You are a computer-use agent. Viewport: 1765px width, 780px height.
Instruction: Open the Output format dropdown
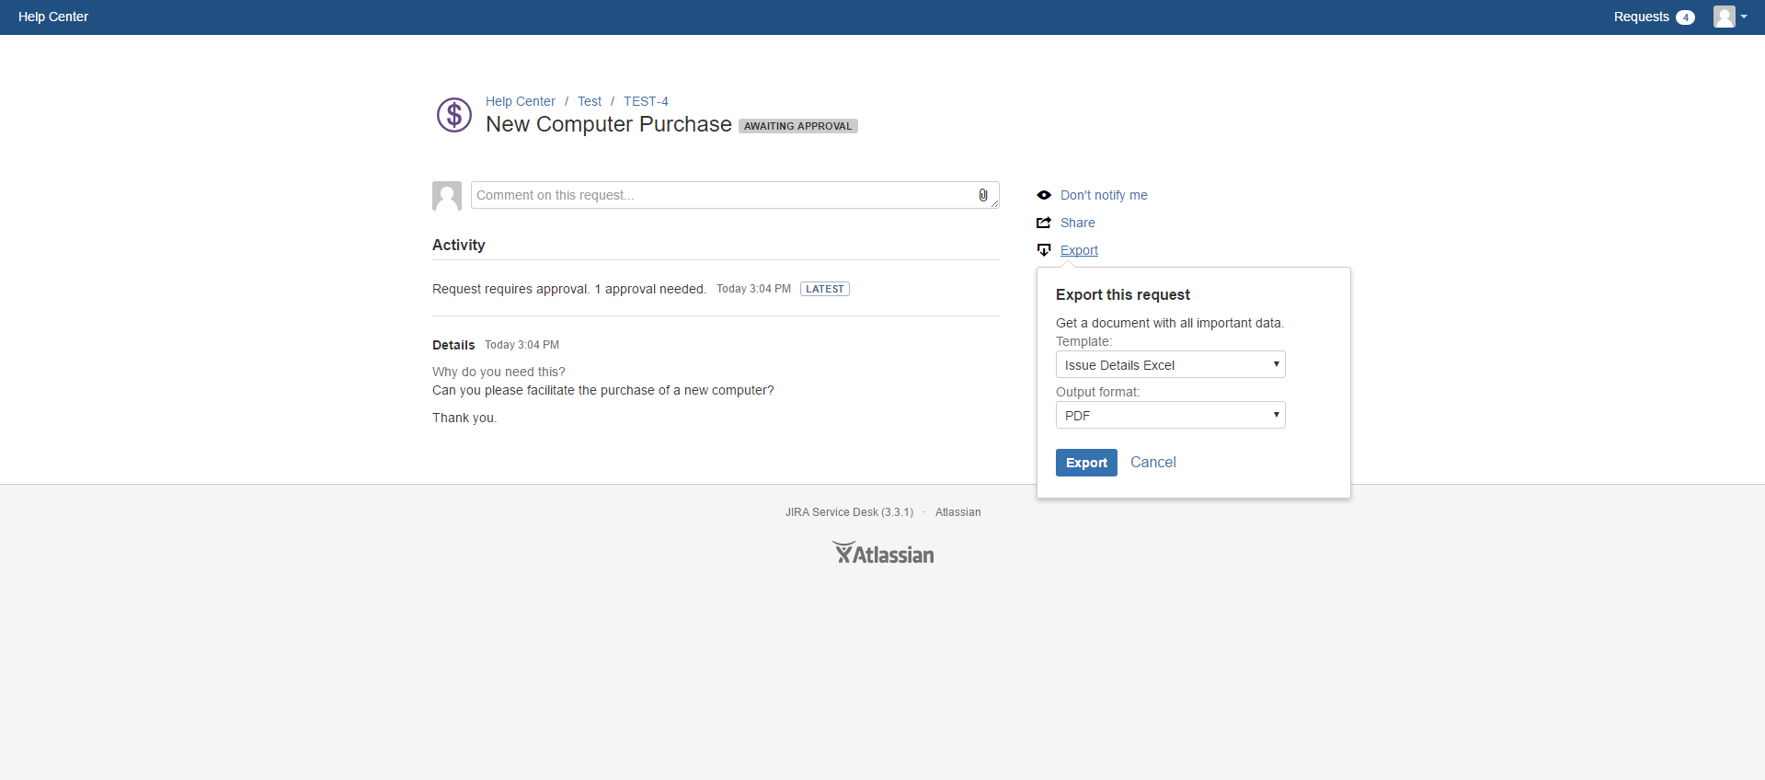pyautogui.click(x=1170, y=416)
